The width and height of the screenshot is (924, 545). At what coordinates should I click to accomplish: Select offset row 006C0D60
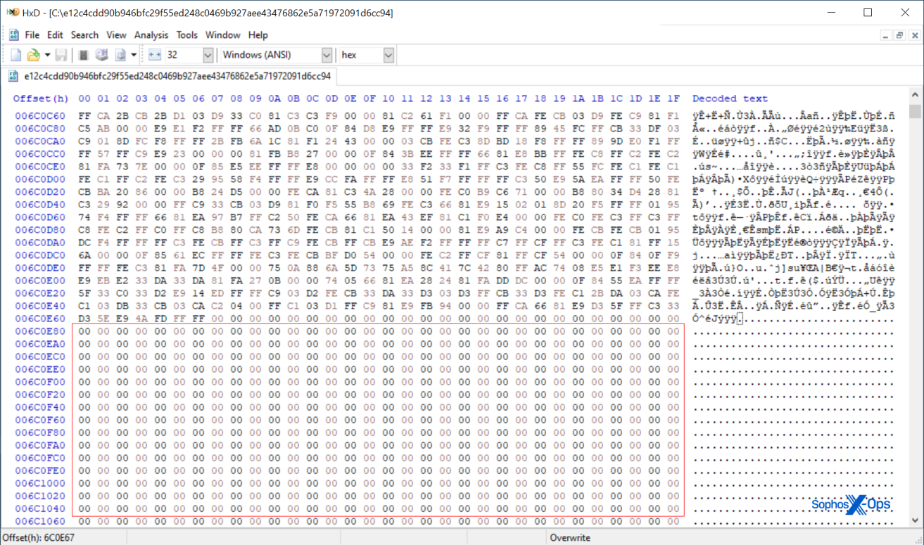pos(40,217)
